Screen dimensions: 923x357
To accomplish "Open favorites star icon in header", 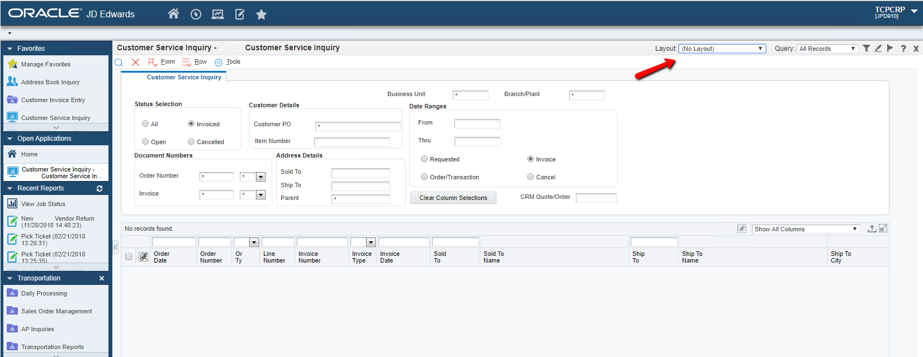I will 261,15.
